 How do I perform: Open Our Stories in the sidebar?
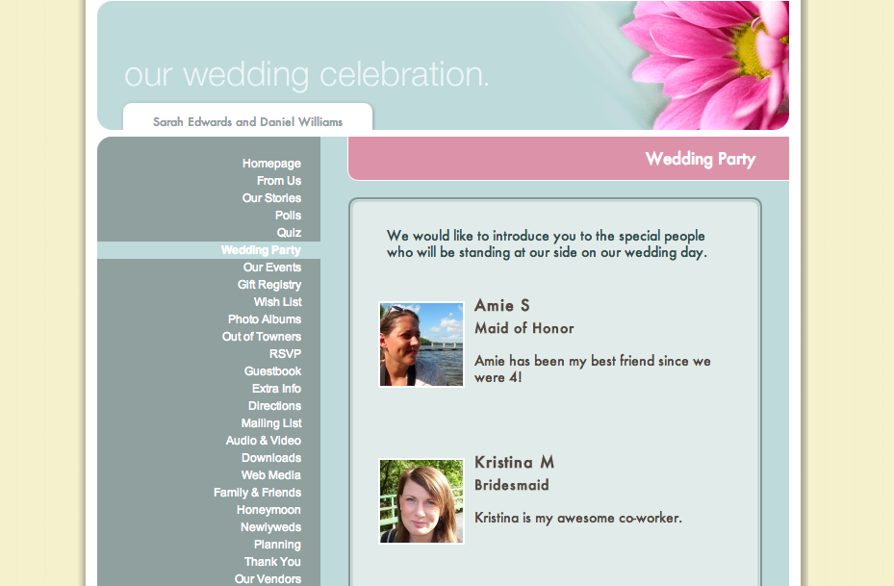pos(271,198)
